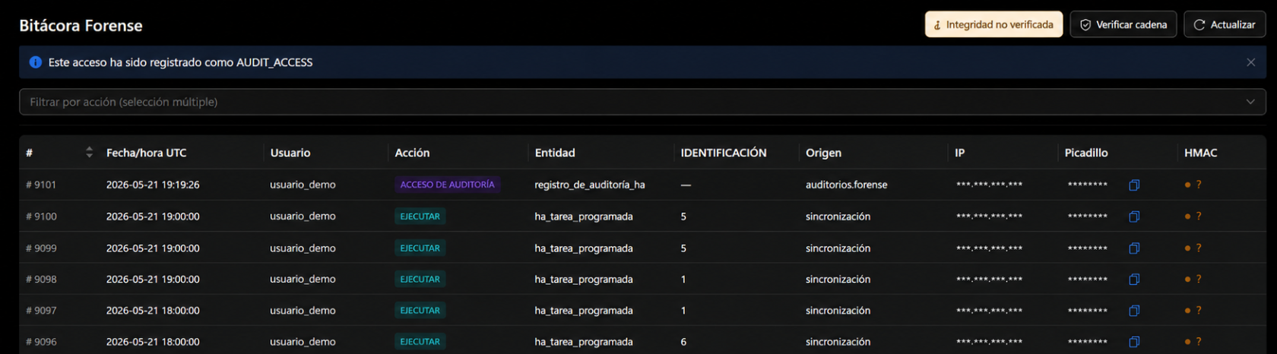Click 'ACCESO DE AUDITORÍA' action tag
1277x354 pixels.
(x=447, y=185)
